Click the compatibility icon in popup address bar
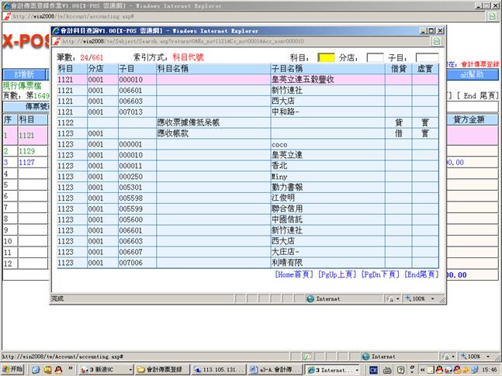 pos(437,41)
